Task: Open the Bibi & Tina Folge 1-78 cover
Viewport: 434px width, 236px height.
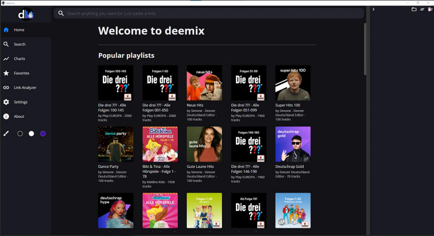Action: pos(160,144)
